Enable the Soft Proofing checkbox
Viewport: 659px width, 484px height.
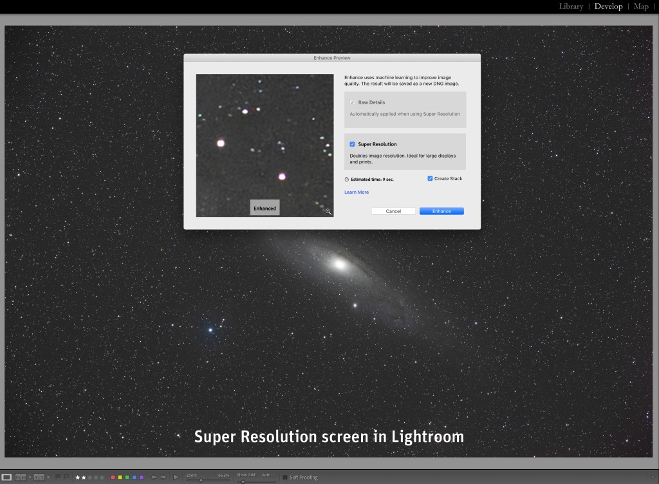(285, 477)
